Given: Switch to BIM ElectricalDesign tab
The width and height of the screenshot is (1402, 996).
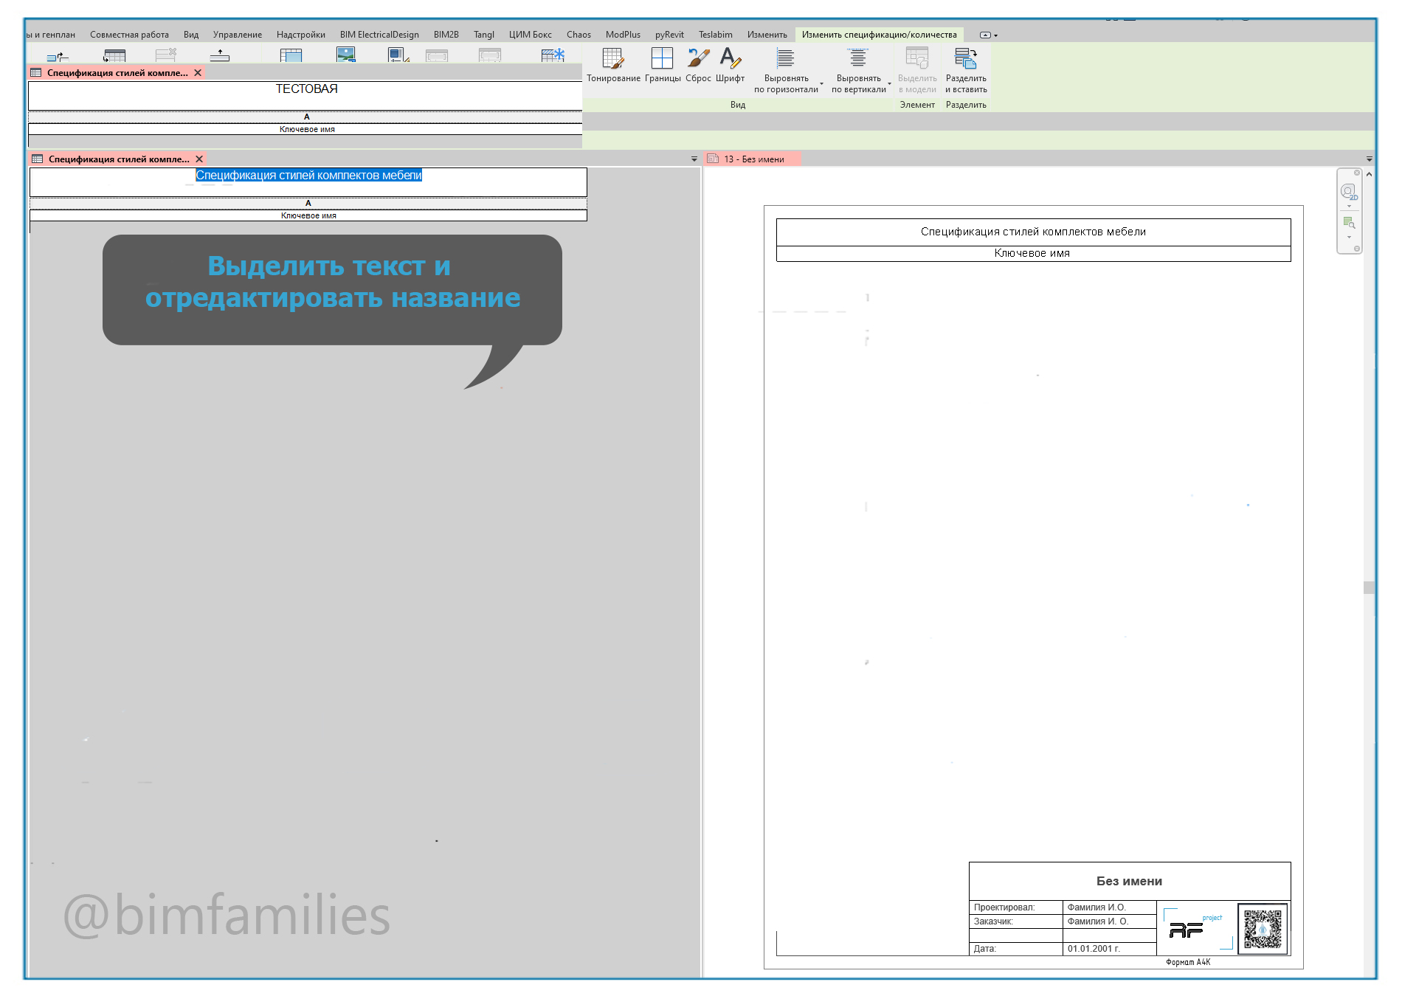Looking at the screenshot, I should click(379, 35).
